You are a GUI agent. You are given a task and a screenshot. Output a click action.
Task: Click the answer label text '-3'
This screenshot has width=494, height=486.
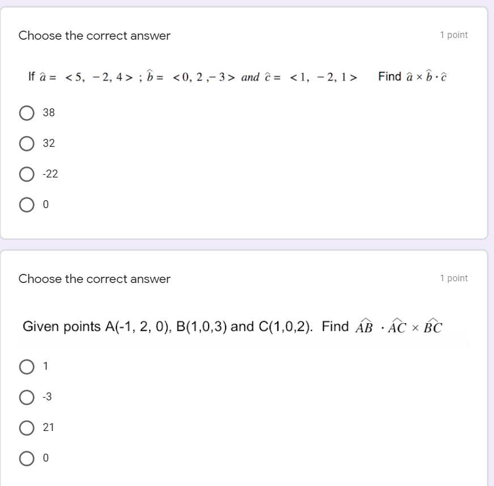48,397
